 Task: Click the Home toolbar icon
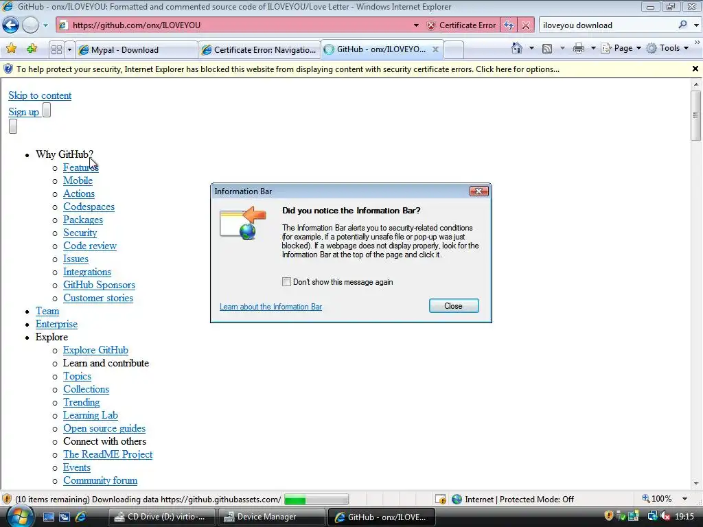pos(517,48)
